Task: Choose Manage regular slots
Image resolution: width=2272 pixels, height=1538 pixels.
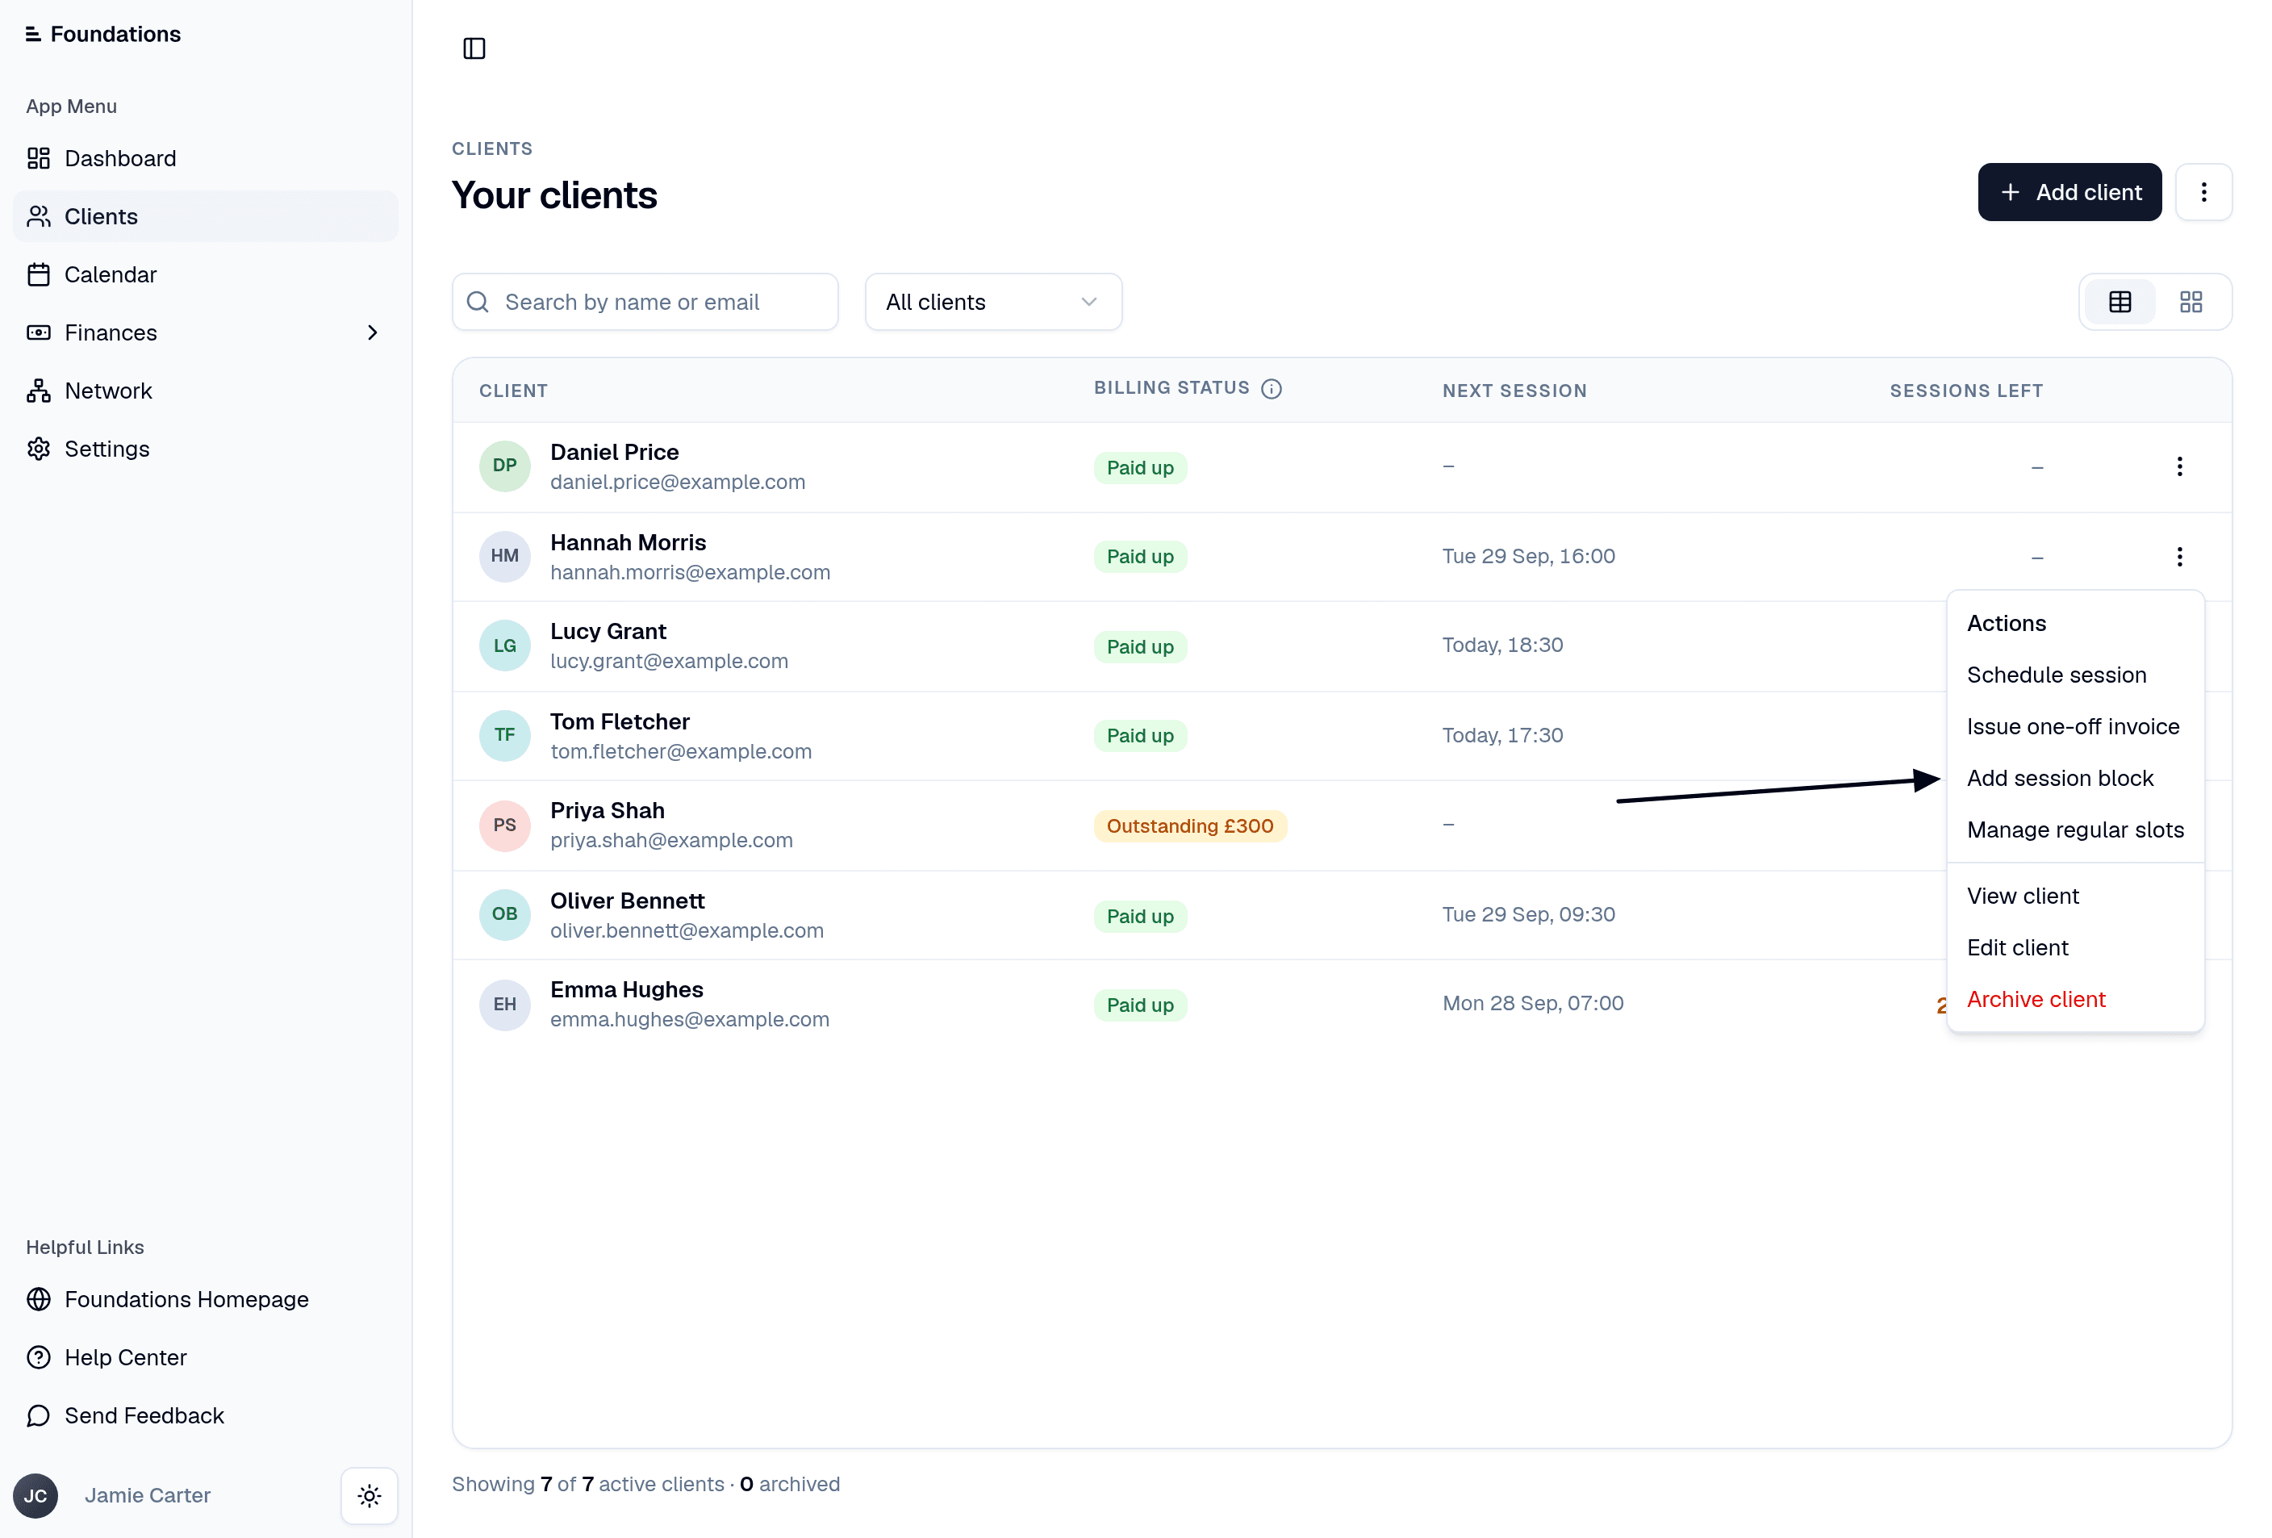Action: [2074, 830]
